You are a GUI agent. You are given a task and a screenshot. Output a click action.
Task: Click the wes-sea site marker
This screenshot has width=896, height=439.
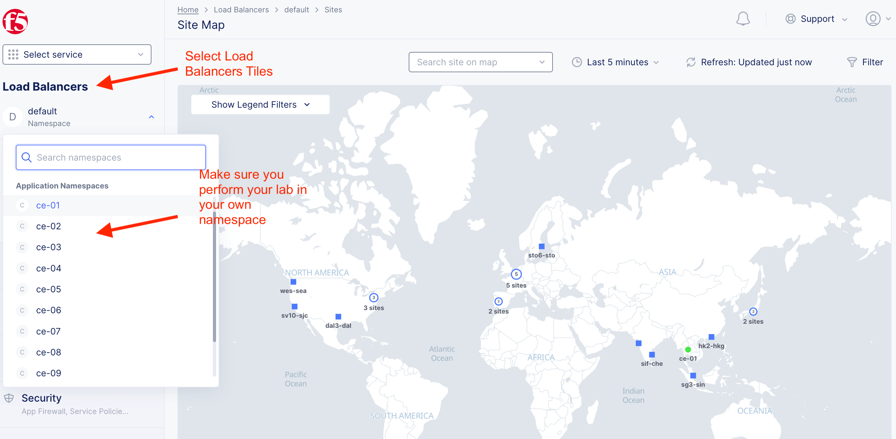coord(293,282)
